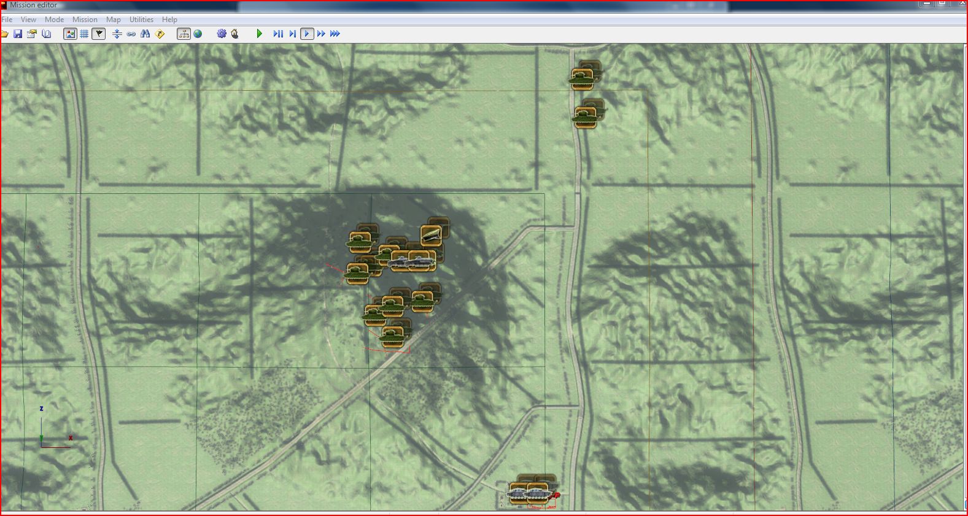Open the Mode menu
The width and height of the screenshot is (968, 516).
click(x=54, y=20)
